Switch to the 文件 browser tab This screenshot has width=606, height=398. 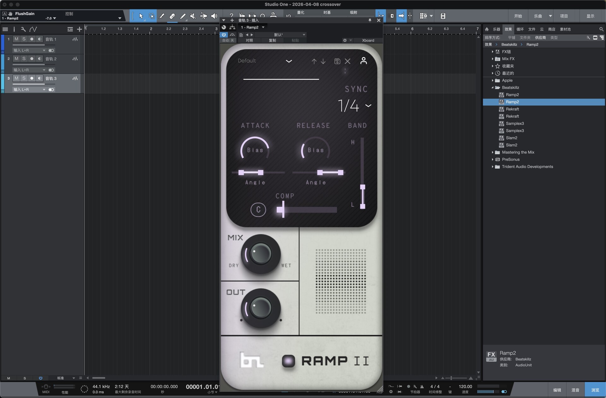[x=532, y=29]
